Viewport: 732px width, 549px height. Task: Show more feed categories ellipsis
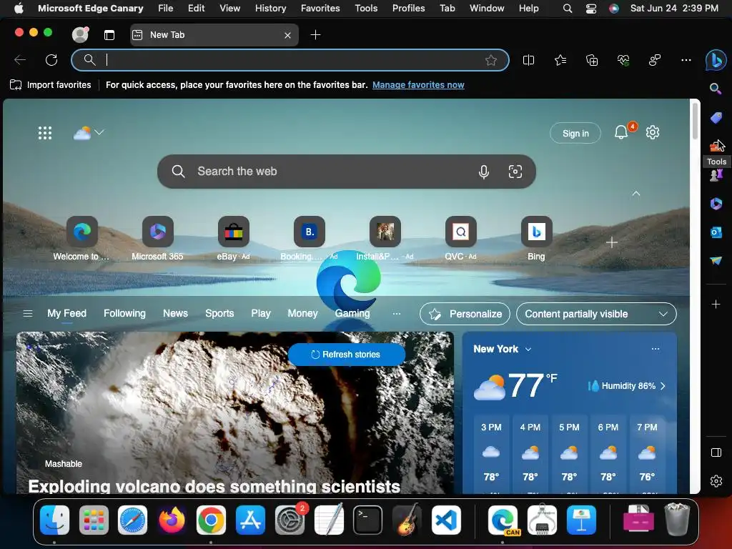(397, 314)
